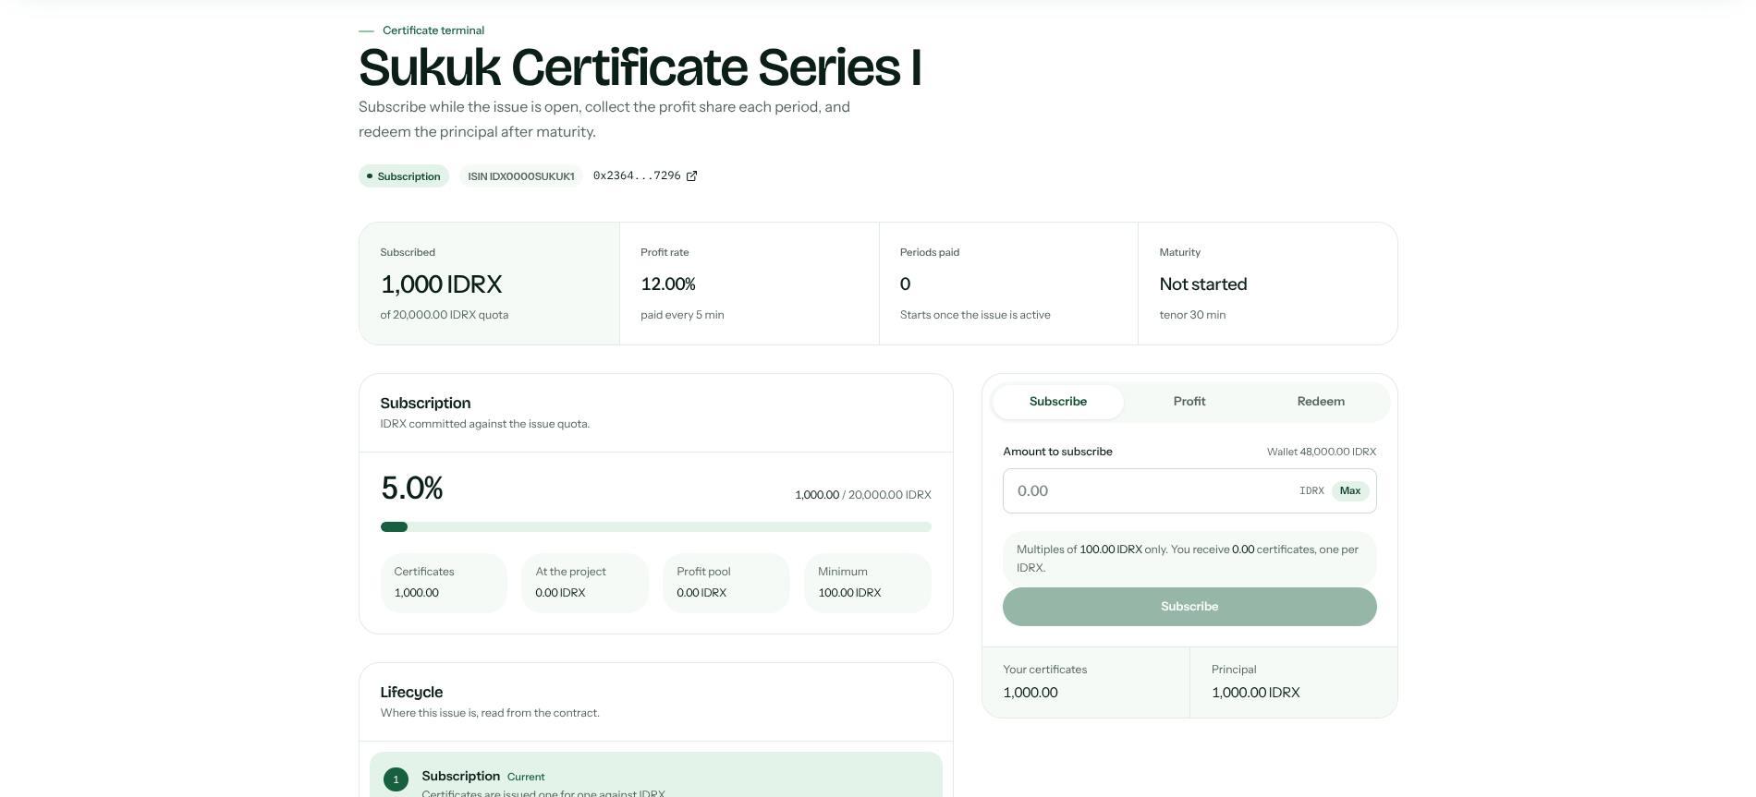The width and height of the screenshot is (1756, 797).
Task: Switch to the Subscribe tab
Action: tap(1058, 402)
